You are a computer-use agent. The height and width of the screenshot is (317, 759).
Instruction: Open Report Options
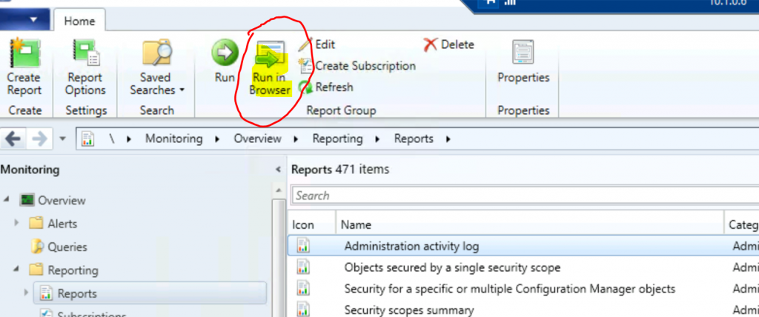click(85, 67)
